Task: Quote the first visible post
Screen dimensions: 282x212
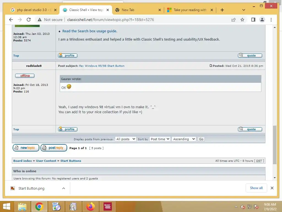Action: (250, 55)
